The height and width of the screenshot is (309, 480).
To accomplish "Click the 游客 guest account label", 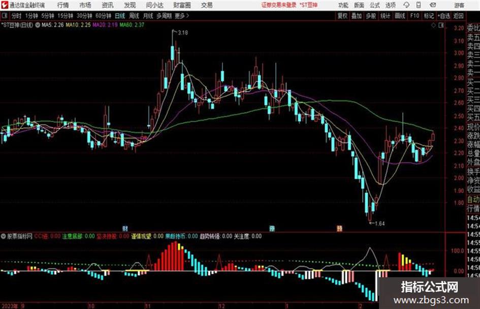I will 459,5.
